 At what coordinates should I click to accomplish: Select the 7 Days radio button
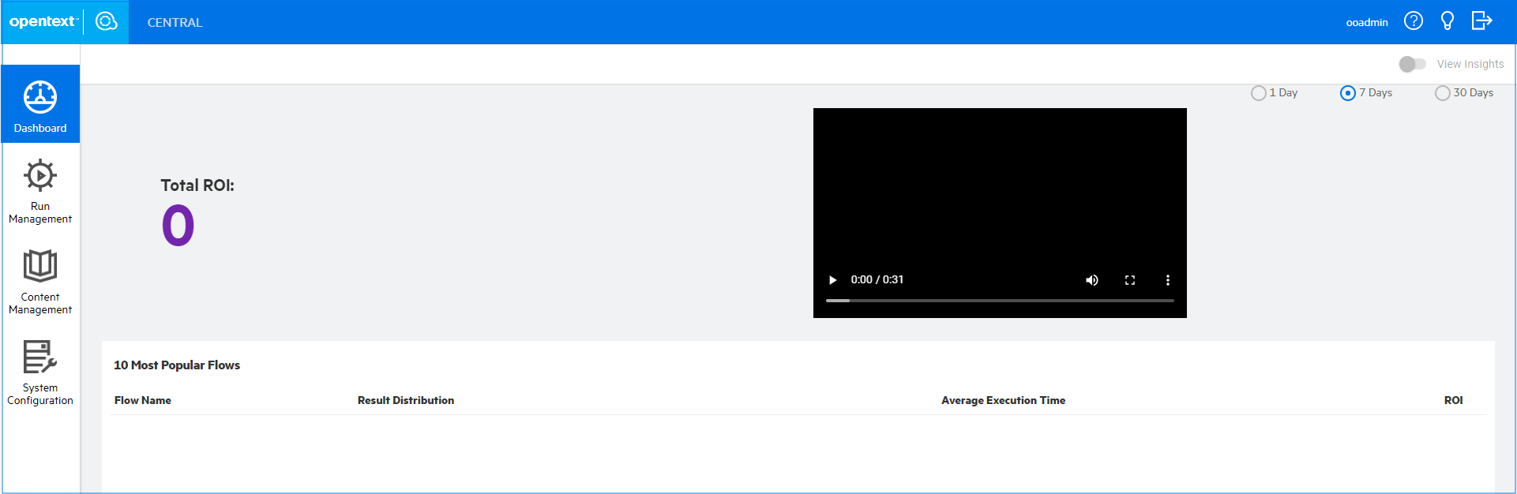pyautogui.click(x=1348, y=93)
